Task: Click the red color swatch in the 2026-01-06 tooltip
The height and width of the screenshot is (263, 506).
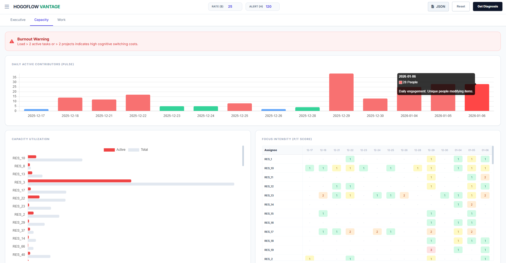Action: click(x=400, y=82)
